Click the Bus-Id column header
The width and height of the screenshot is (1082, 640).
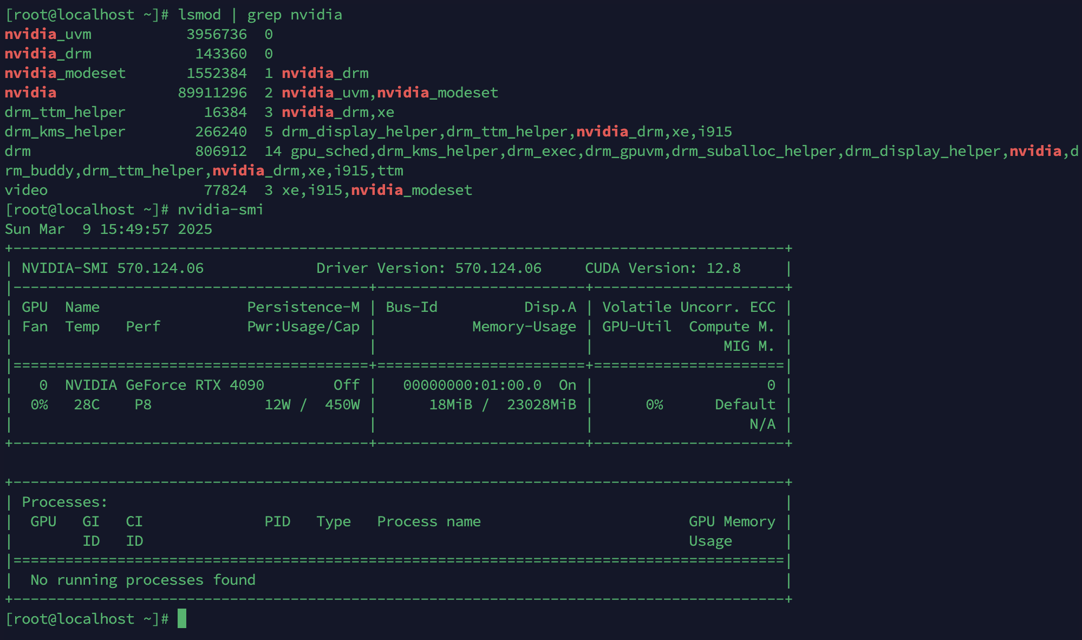tap(412, 307)
